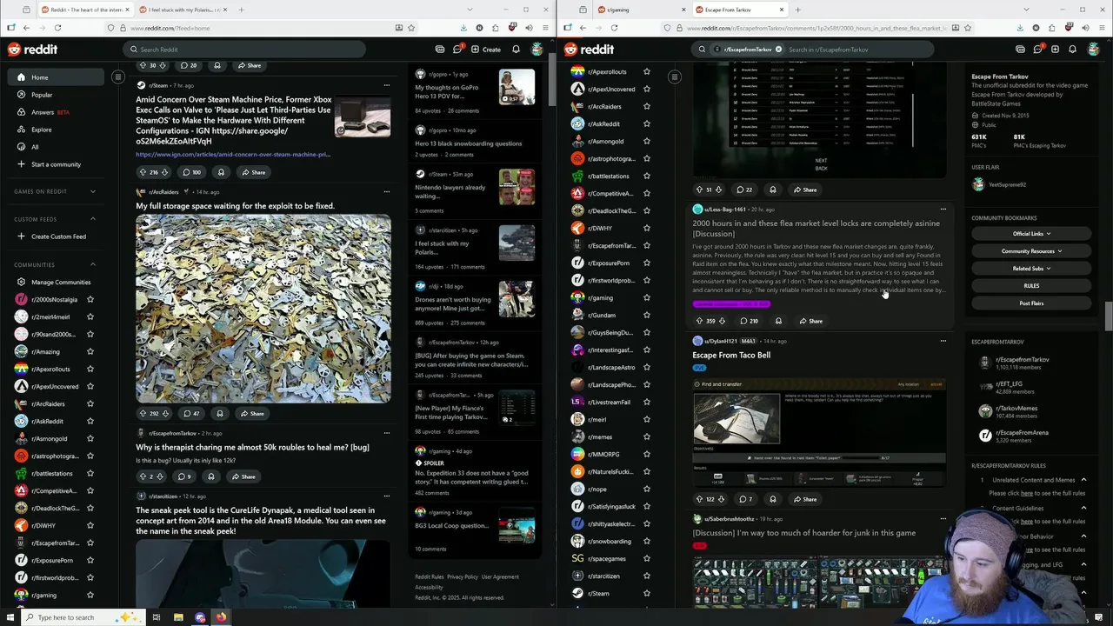Focus Search Reddit field in left window
1113x626 pixels.
[x=243, y=50]
